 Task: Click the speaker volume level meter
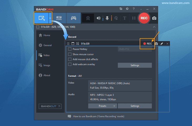pyautogui.click(x=103, y=18)
